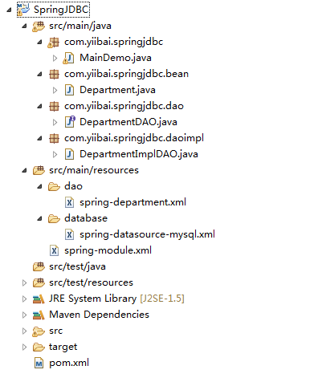Select DepartmentImplDAO.java in the tree
The width and height of the screenshot is (322, 382).
139,154
